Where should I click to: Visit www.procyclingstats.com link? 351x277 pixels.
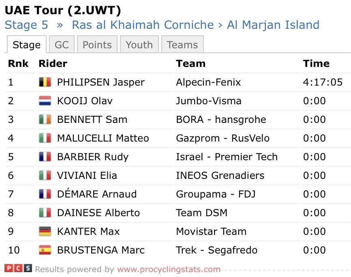coord(169,269)
